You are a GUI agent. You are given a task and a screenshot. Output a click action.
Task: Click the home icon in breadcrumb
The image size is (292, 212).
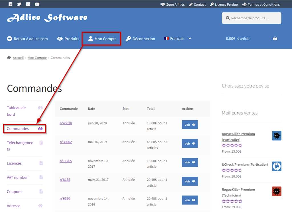[x=9, y=58]
